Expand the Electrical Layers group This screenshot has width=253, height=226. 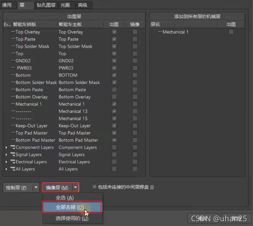[6, 162]
